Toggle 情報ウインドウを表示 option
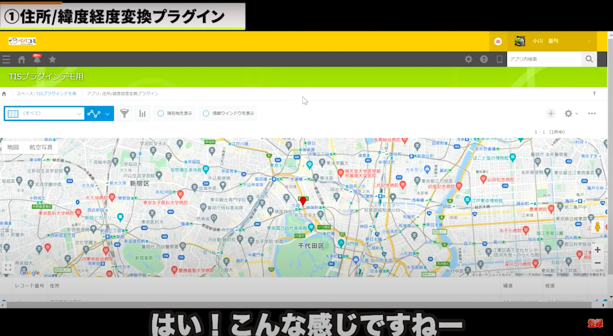This screenshot has height=336, width=613. pos(228,113)
